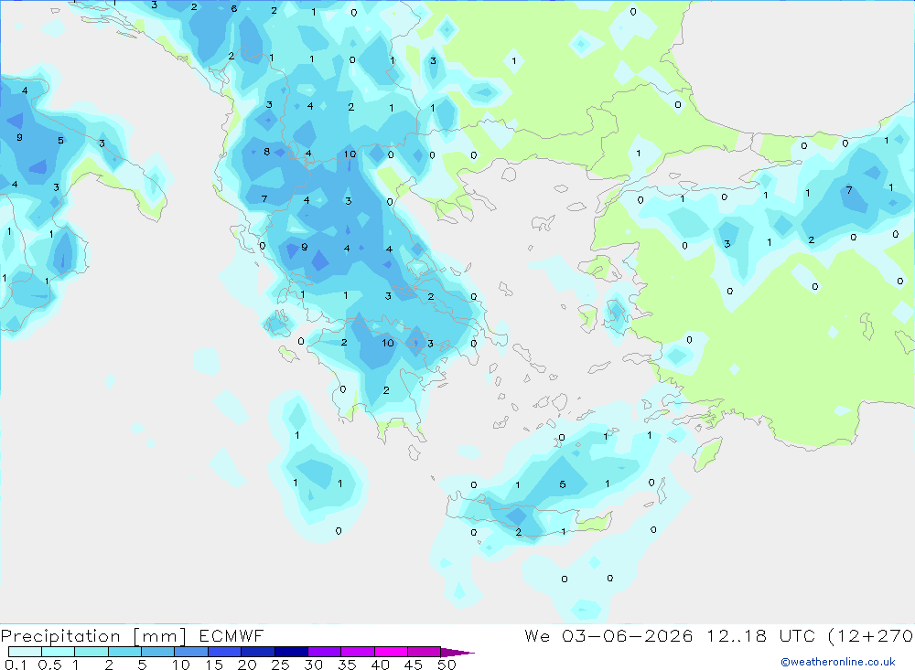Pick the legend swatch between 1 and 2
This screenshot has height=670, width=915.
click(91, 652)
